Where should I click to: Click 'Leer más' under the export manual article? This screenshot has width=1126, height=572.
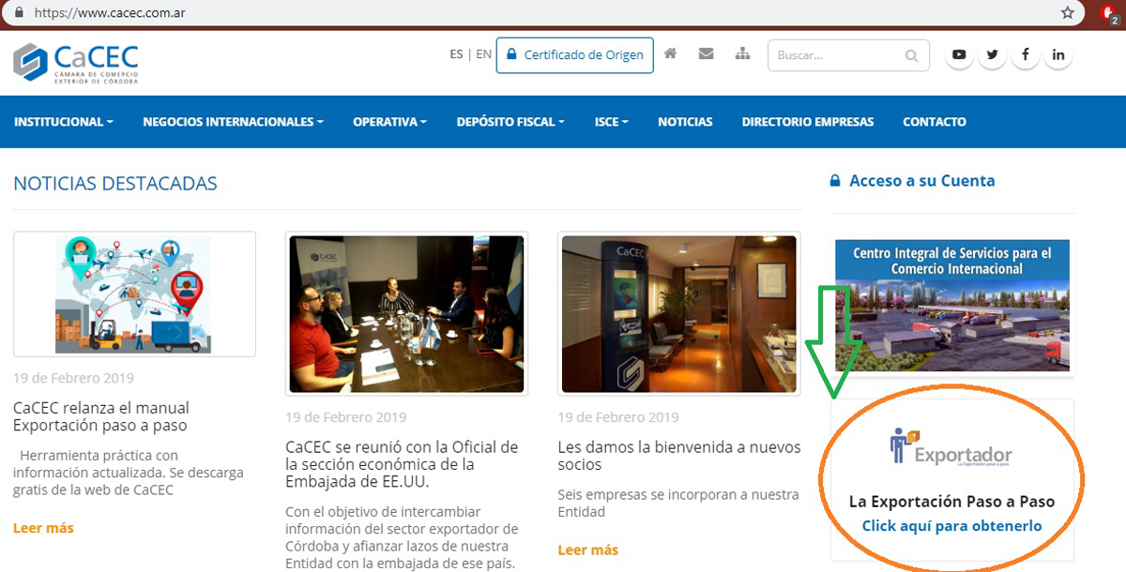[43, 528]
